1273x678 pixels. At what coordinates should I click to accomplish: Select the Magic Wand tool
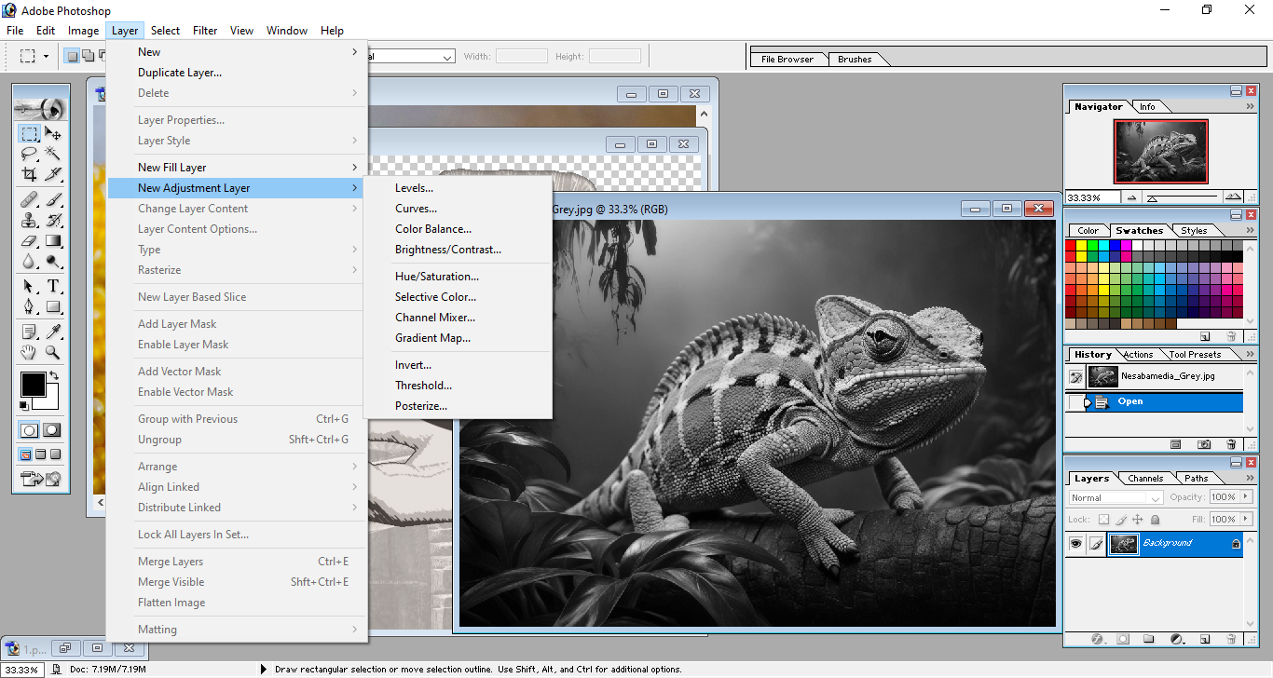(x=53, y=154)
